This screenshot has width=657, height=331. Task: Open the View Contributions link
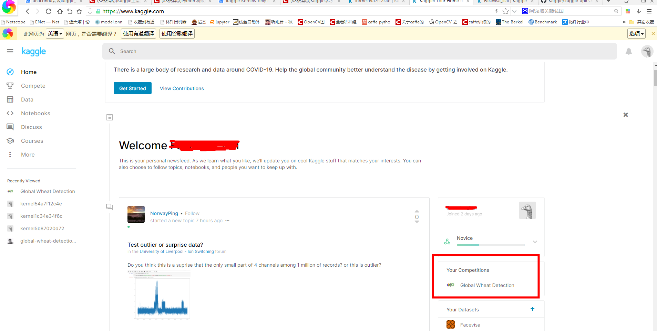(x=182, y=88)
